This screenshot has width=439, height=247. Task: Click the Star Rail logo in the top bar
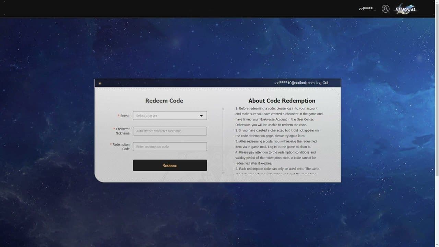tap(406, 9)
